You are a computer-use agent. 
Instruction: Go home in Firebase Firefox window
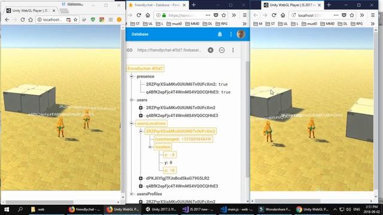[148, 15]
